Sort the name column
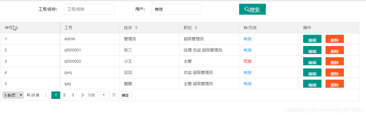366x115 pixels. 136,28
